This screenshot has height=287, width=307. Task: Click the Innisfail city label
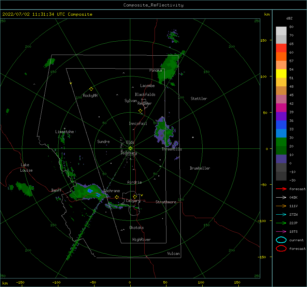(138, 124)
